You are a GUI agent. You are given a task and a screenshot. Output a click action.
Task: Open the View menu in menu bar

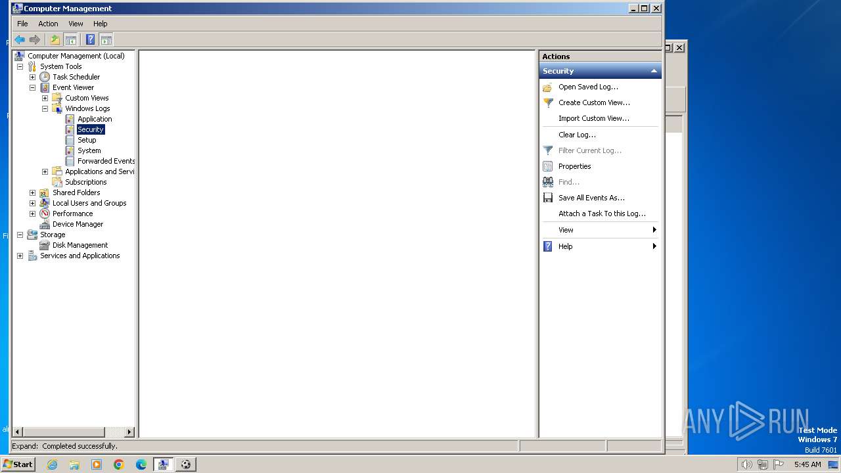tap(76, 24)
